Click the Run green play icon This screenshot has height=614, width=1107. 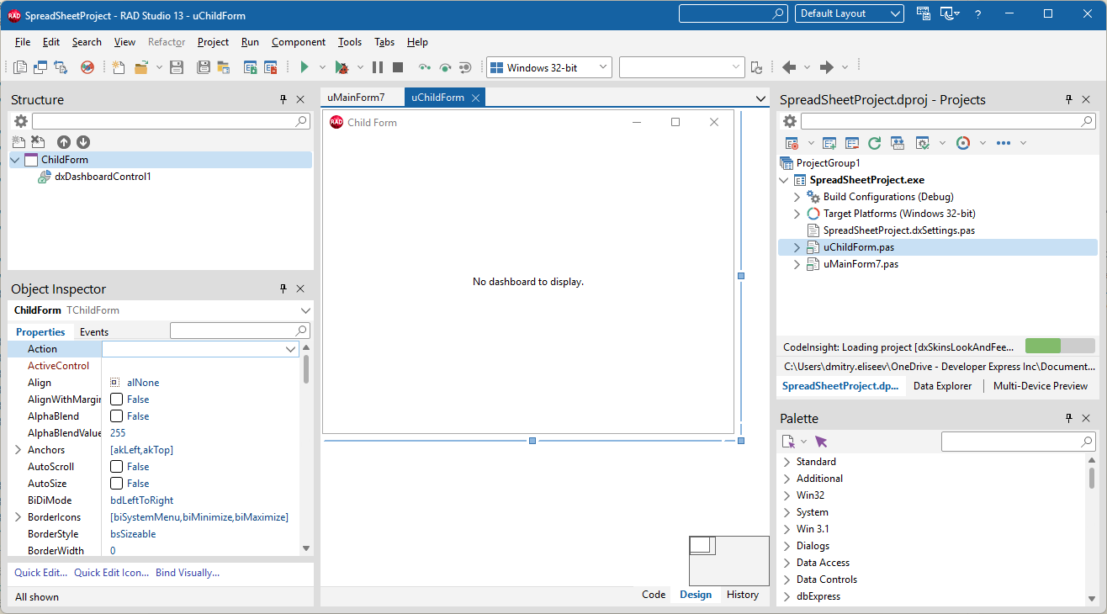click(x=305, y=67)
